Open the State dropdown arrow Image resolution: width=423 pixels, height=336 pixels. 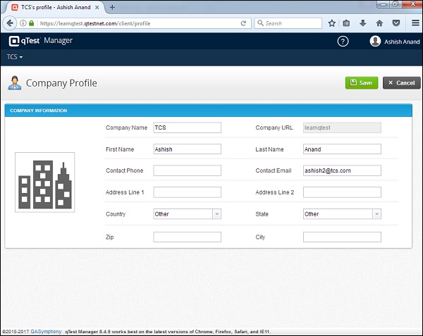[x=377, y=214]
